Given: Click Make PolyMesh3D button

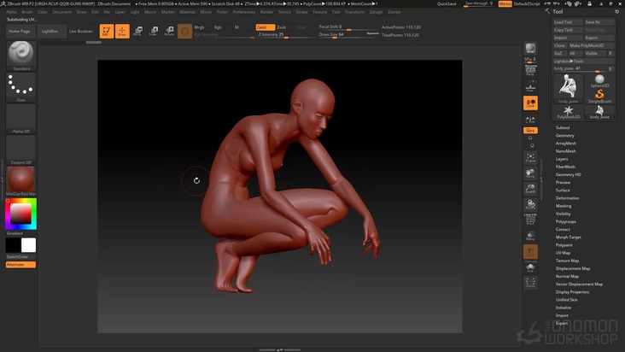Looking at the screenshot, I should 587,45.
